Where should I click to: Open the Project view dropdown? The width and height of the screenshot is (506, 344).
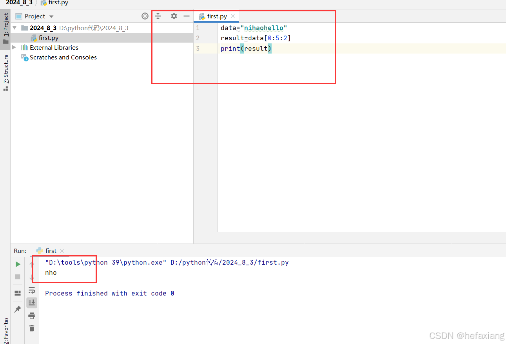click(x=51, y=16)
